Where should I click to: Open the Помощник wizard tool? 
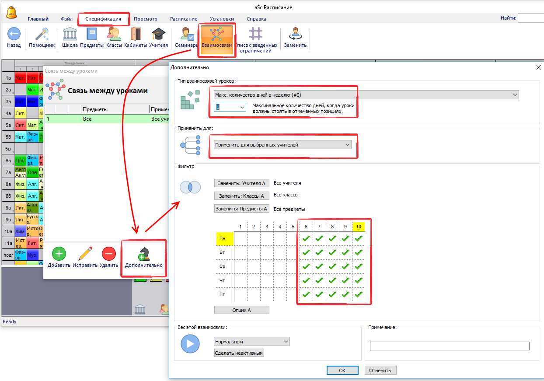42,34
